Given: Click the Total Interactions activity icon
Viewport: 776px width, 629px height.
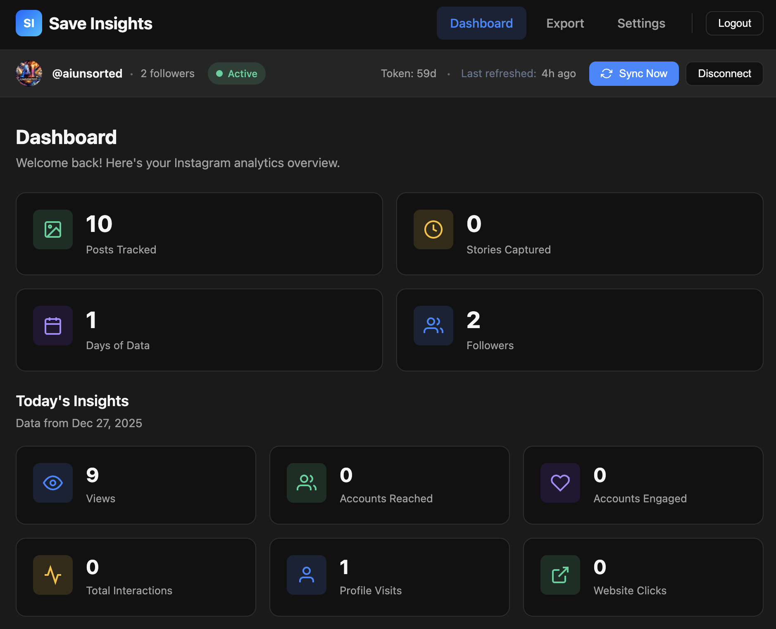Looking at the screenshot, I should coord(52,575).
